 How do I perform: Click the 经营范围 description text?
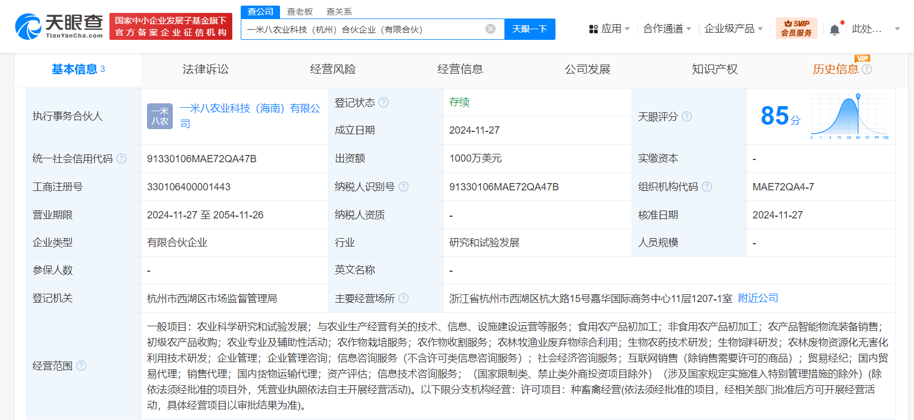tap(518, 366)
